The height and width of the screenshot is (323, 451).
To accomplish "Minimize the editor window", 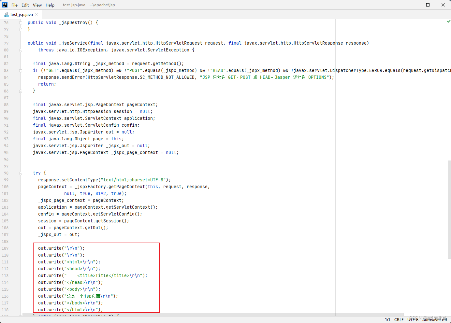I will [413, 5].
